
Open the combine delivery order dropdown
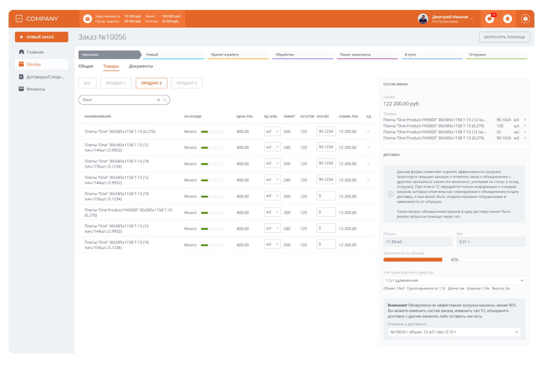click(x=454, y=332)
